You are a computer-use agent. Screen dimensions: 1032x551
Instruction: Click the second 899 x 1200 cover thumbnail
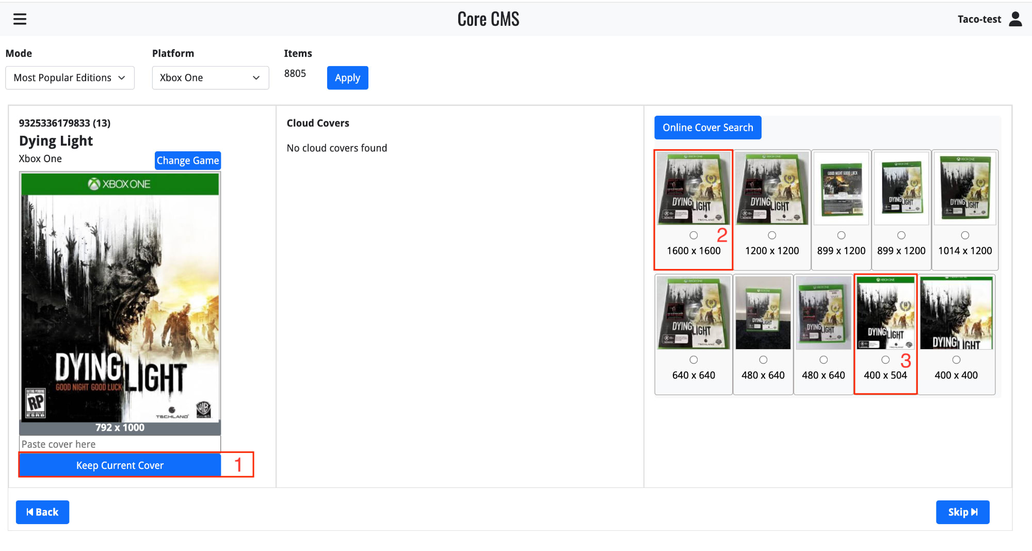click(901, 188)
